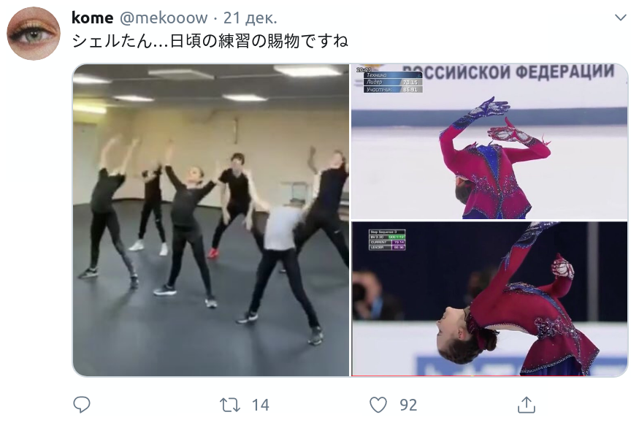The height and width of the screenshot is (423, 639).
Task: Open the tweet via the 21 дек. timestamp
Action: (x=250, y=18)
